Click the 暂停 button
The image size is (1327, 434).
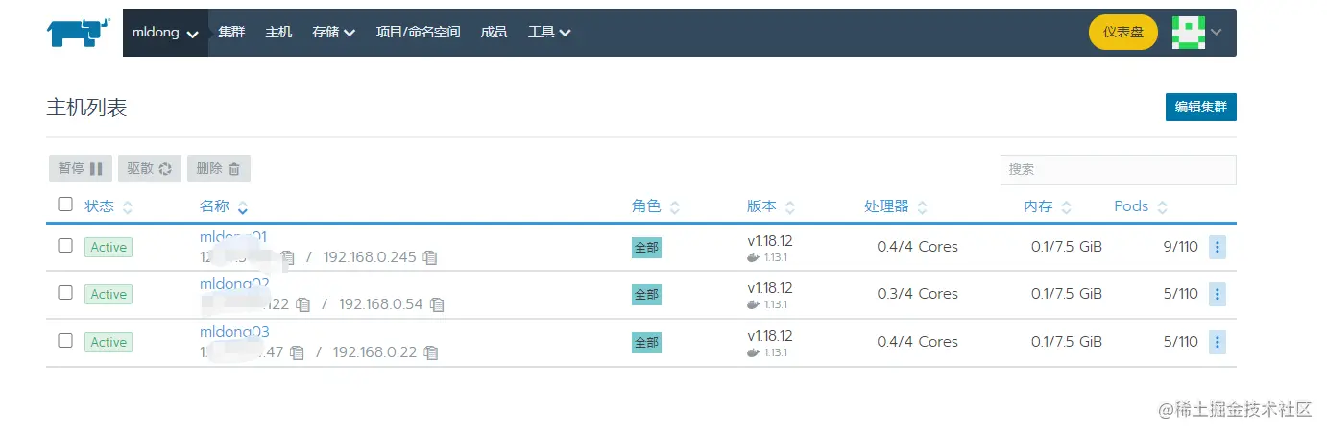pos(81,169)
